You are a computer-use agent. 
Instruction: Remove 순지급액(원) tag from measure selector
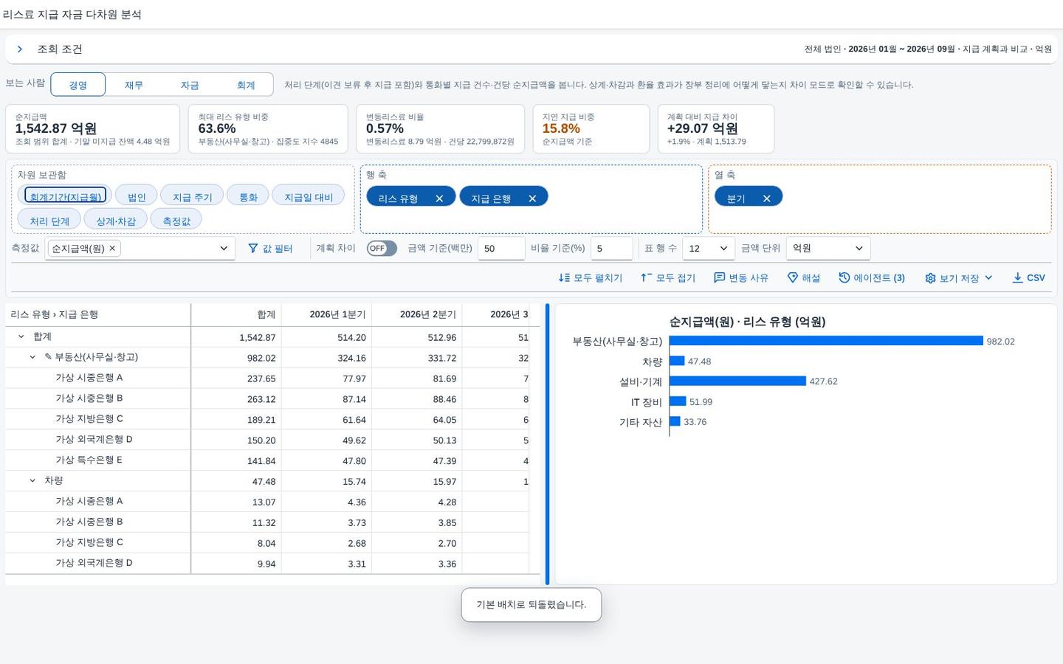coord(112,249)
